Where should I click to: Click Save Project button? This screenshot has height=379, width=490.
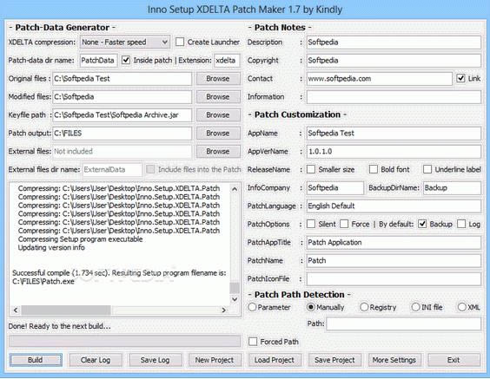pyautogui.click(x=334, y=360)
